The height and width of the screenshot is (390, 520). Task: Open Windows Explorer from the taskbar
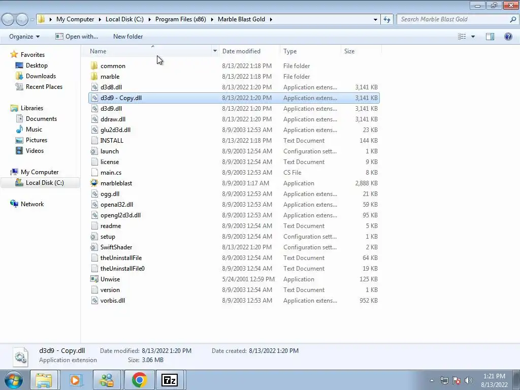pos(44,380)
